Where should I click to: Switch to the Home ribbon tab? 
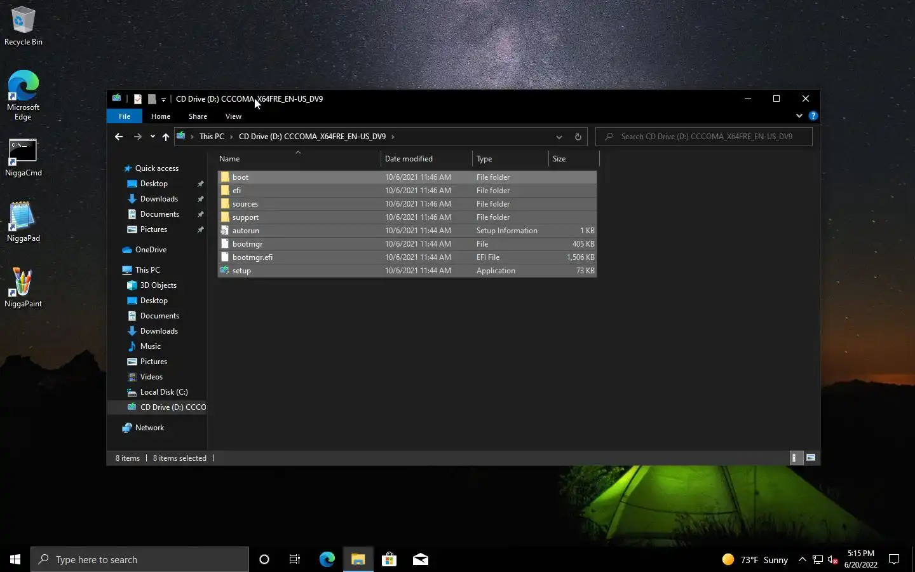coord(161,116)
